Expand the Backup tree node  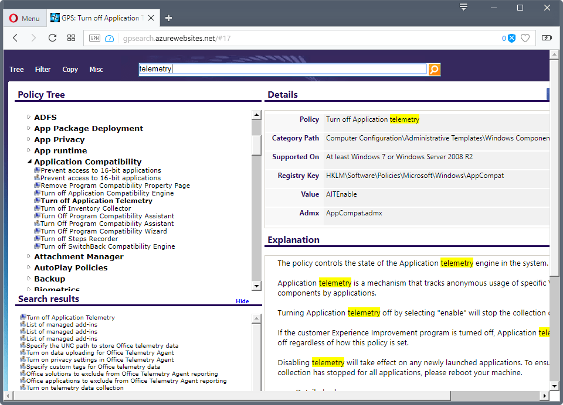29,279
